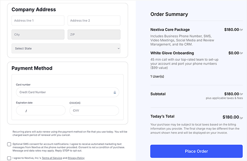
Task: Click the Nextiva Core Package title
Action: 170,30
